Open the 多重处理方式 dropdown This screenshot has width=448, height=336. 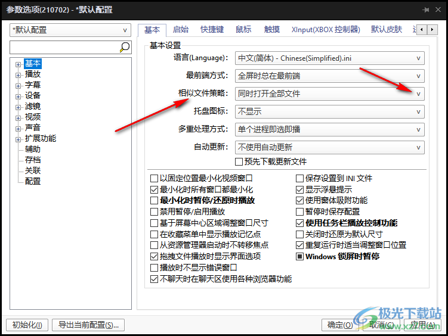tap(329, 129)
